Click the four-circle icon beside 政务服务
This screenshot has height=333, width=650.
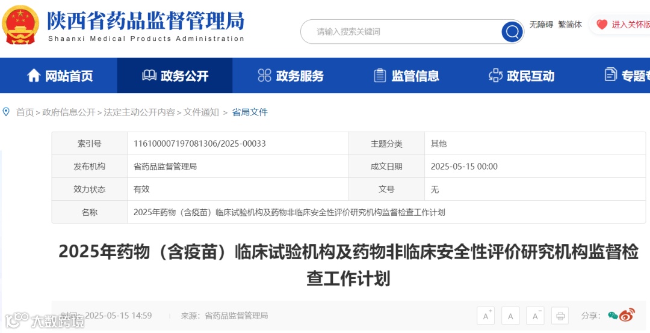[264, 75]
